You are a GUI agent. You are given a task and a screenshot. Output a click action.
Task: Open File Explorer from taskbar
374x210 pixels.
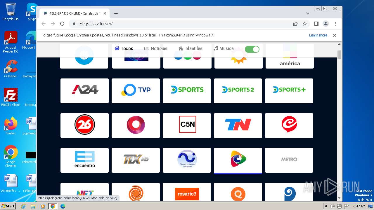pyautogui.click(x=33, y=206)
